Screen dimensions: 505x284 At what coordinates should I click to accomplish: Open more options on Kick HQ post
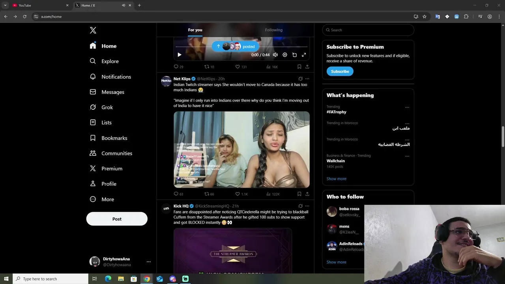click(307, 206)
